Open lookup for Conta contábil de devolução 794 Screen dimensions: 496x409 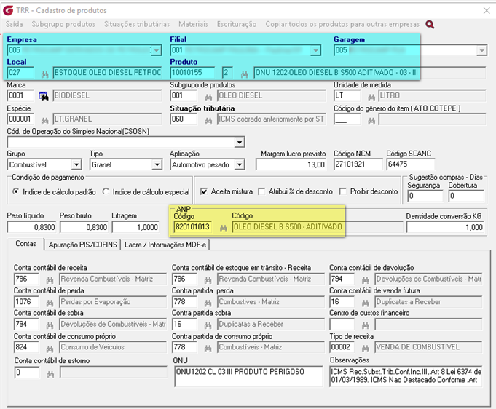pos(366,280)
